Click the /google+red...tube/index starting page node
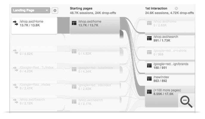 (95, 69)
